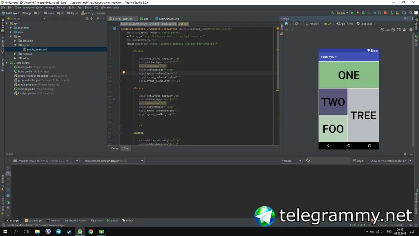Open Logcat settings gear on left strip
The height and width of the screenshot is (236, 419).
[x=8, y=208]
